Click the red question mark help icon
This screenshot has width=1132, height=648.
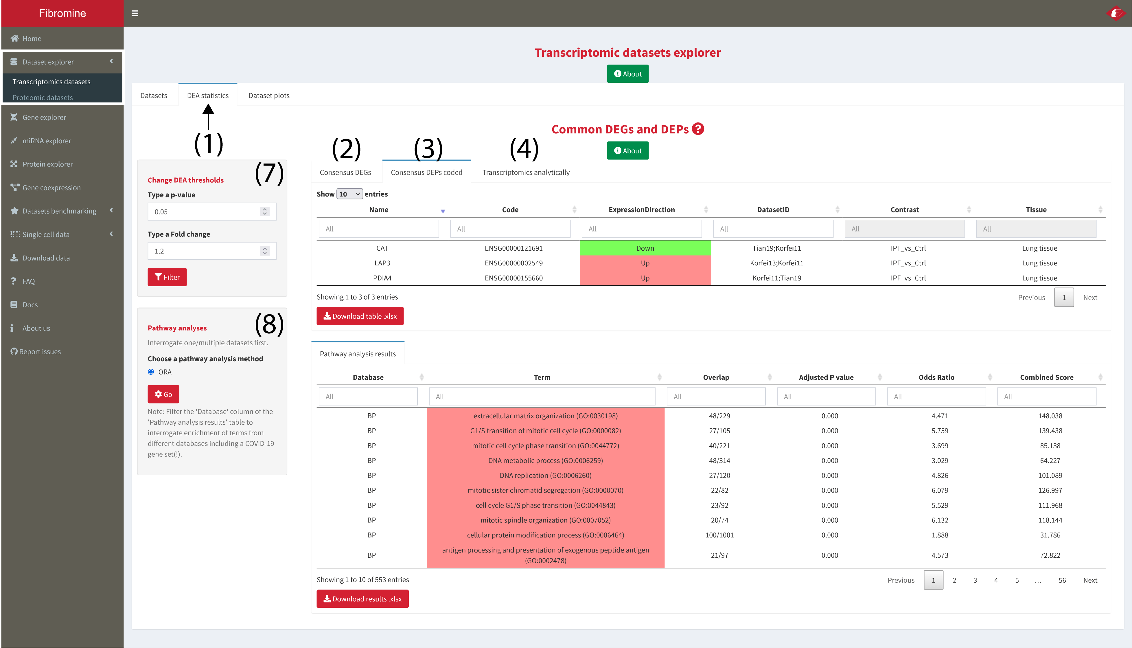click(x=698, y=129)
